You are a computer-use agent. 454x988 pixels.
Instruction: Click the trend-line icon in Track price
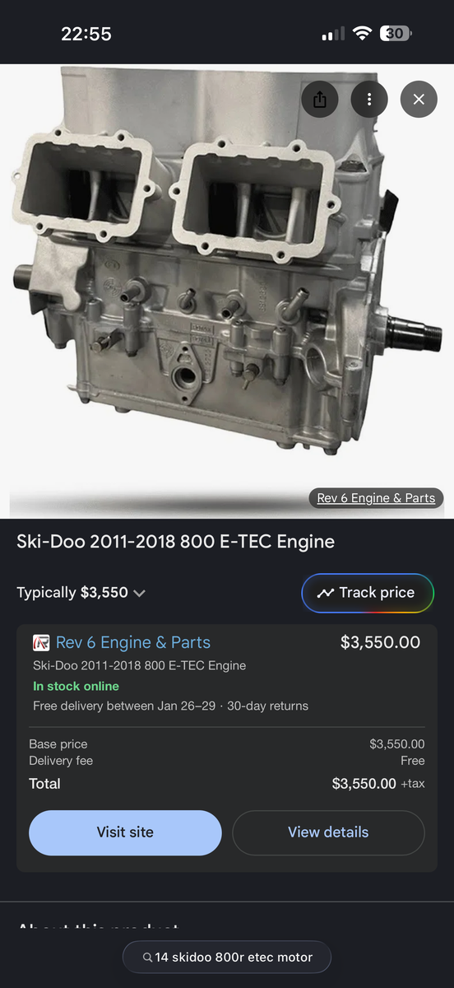(326, 593)
